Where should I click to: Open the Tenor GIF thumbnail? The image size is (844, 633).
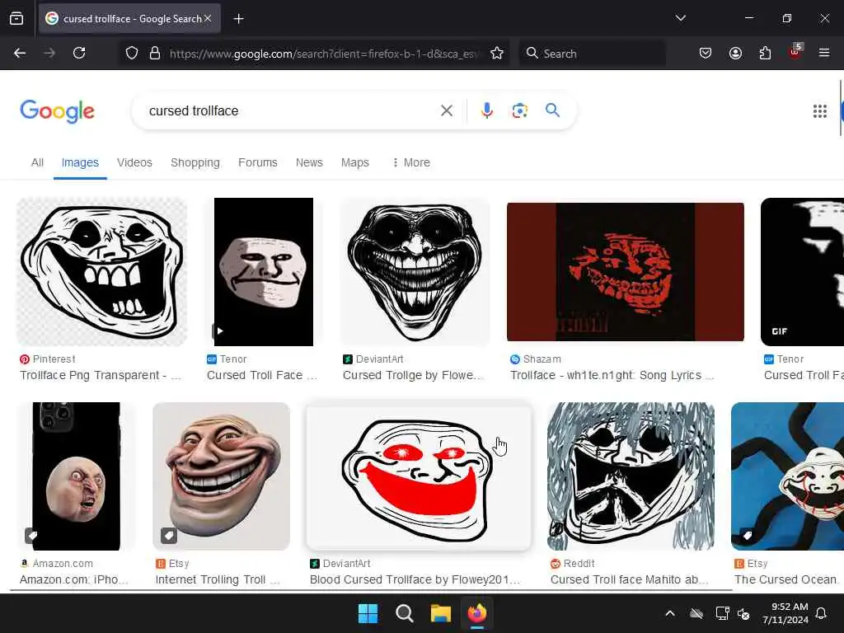802,272
